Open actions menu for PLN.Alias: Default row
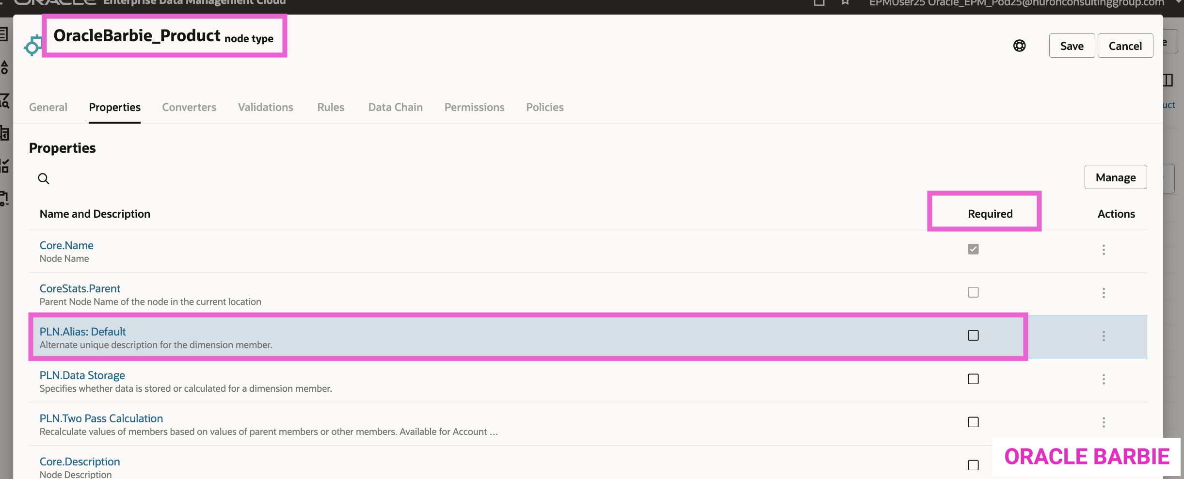The width and height of the screenshot is (1184, 479). (1104, 336)
